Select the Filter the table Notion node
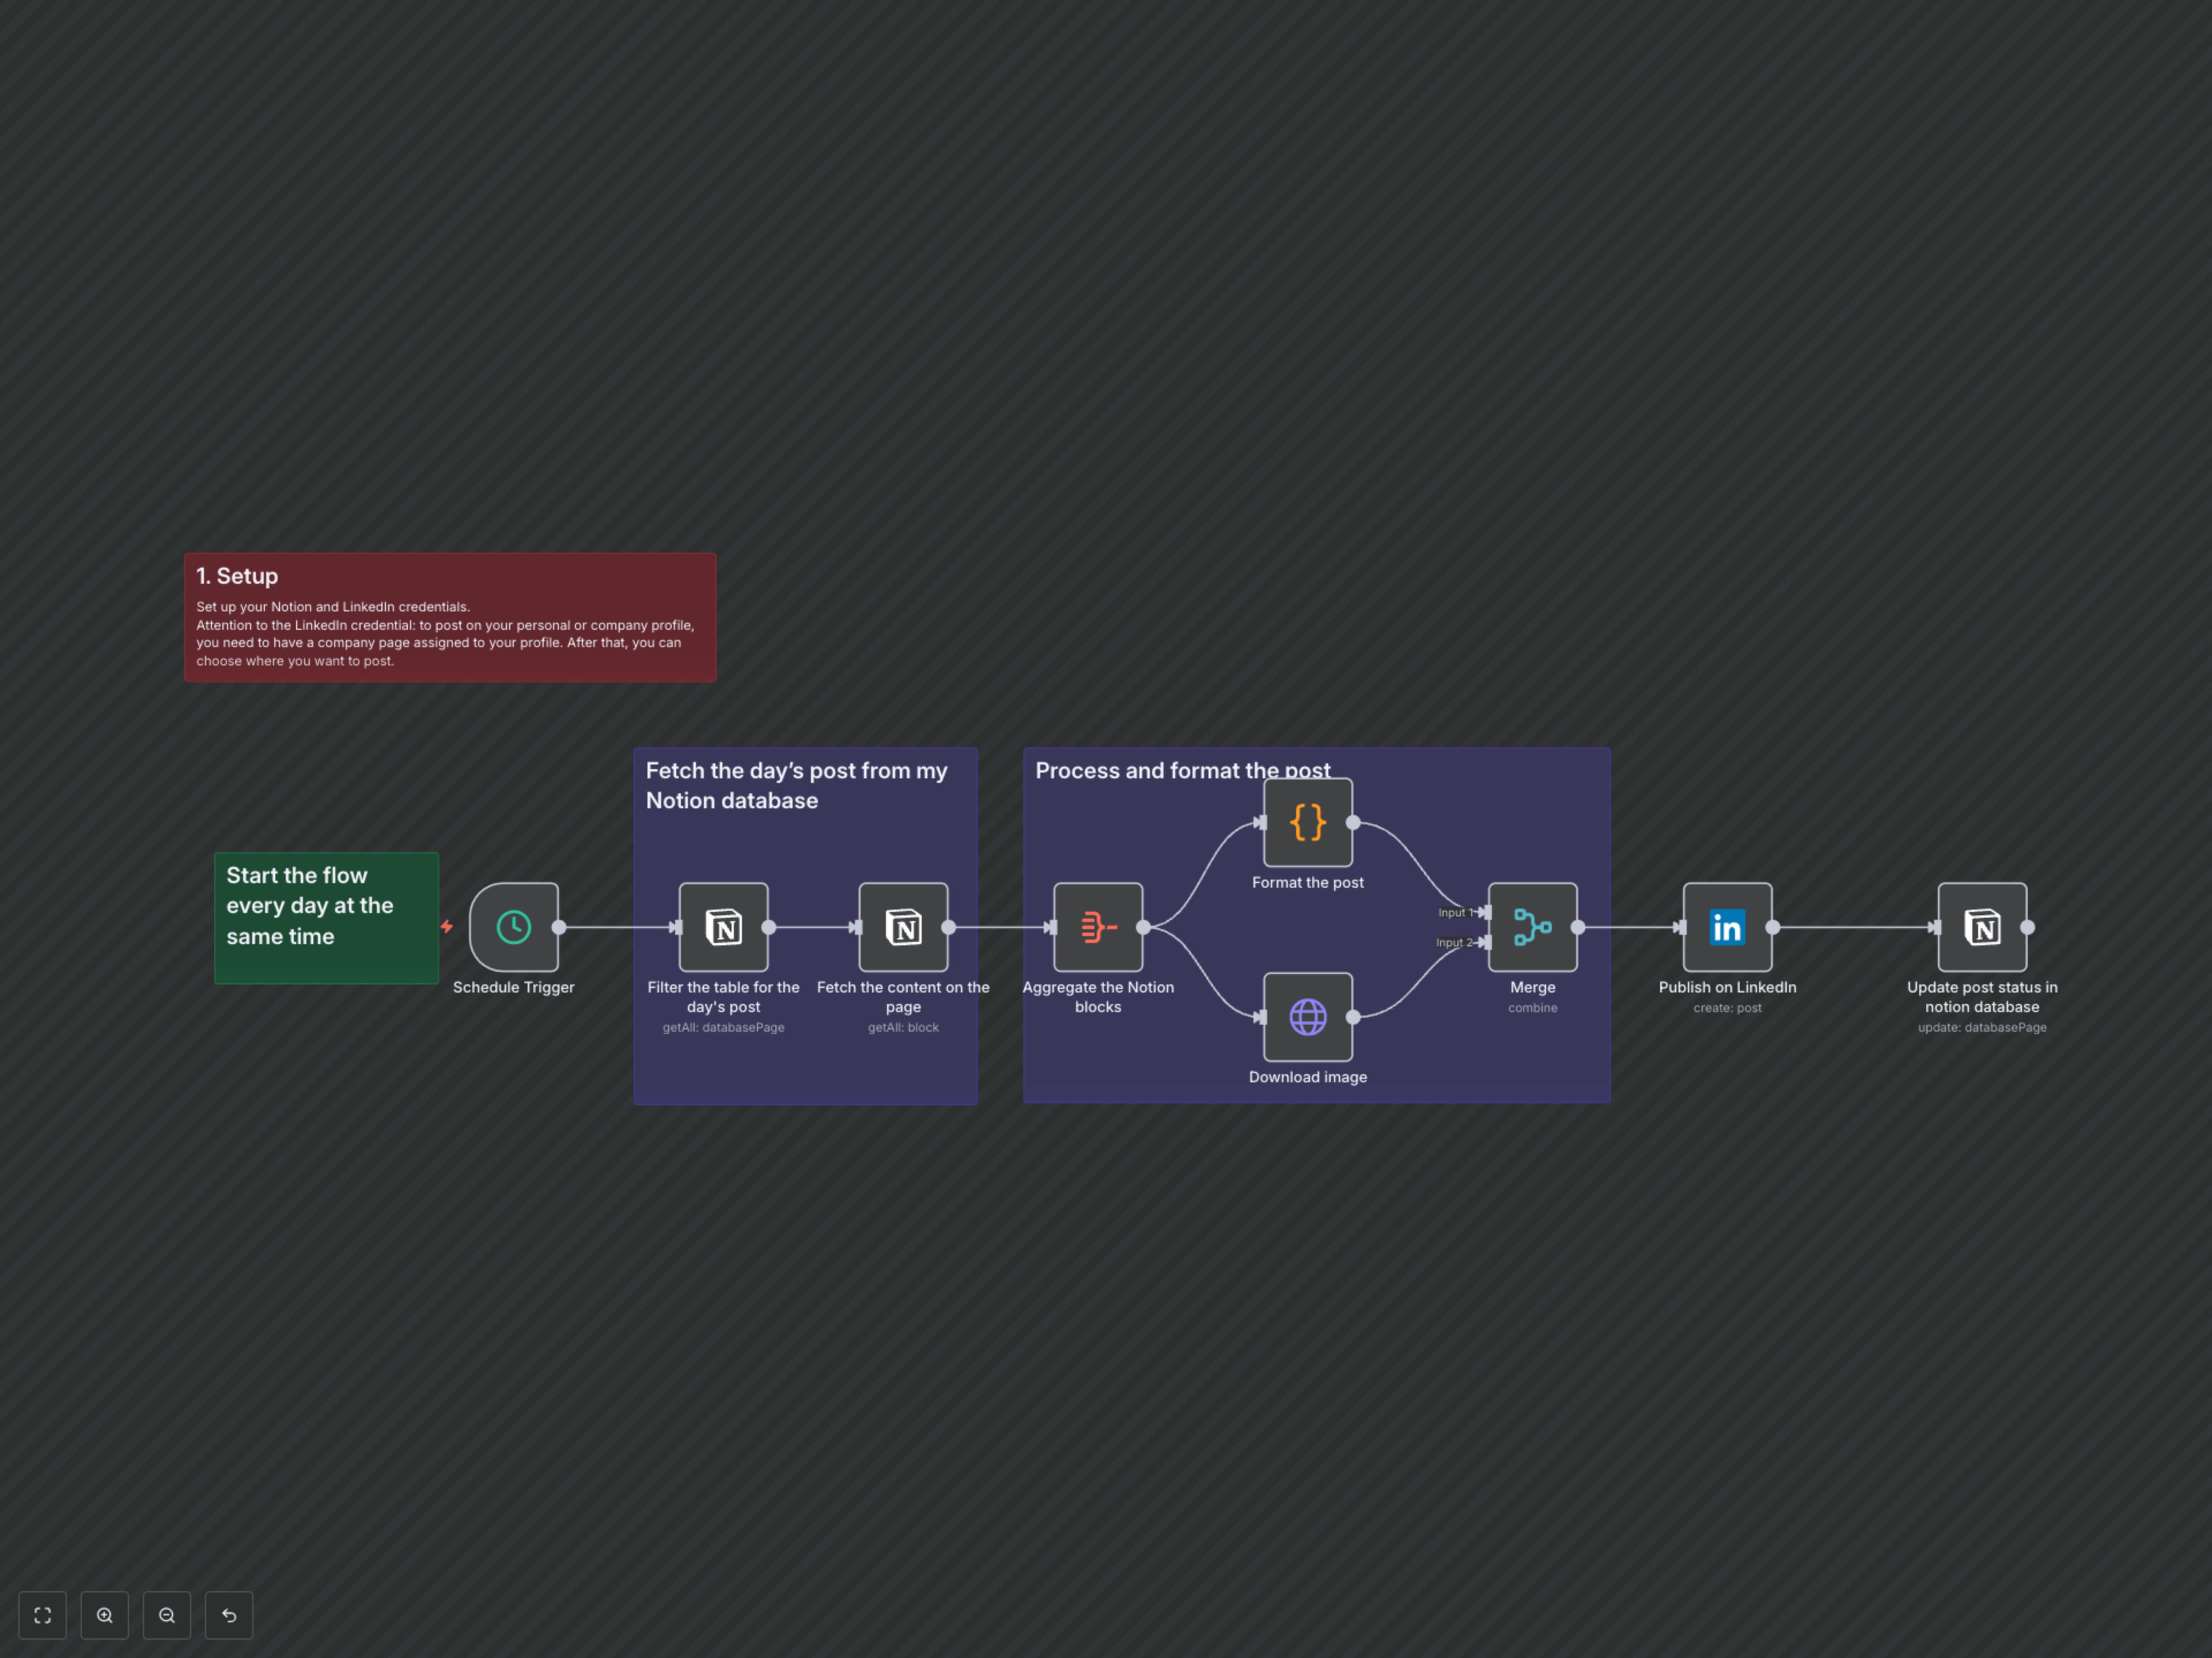This screenshot has width=2212, height=1658. coord(723,926)
